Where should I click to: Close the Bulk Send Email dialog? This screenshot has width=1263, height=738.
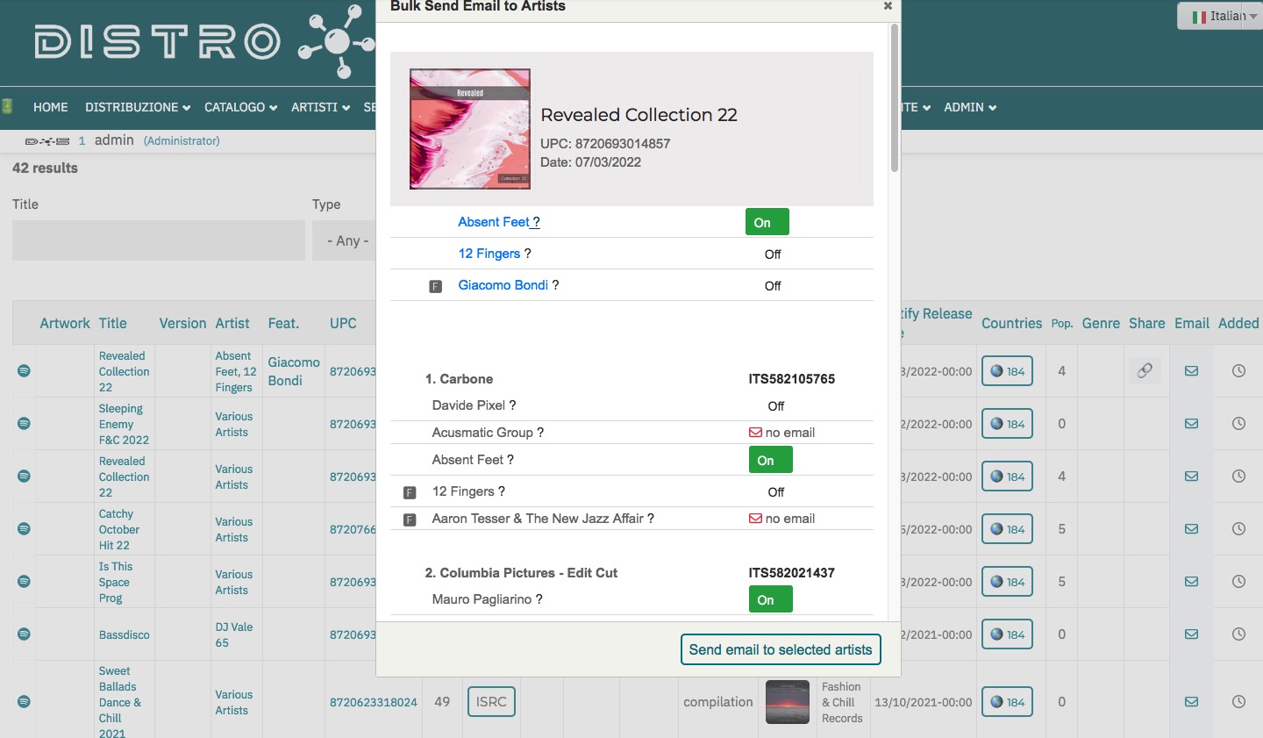888,6
